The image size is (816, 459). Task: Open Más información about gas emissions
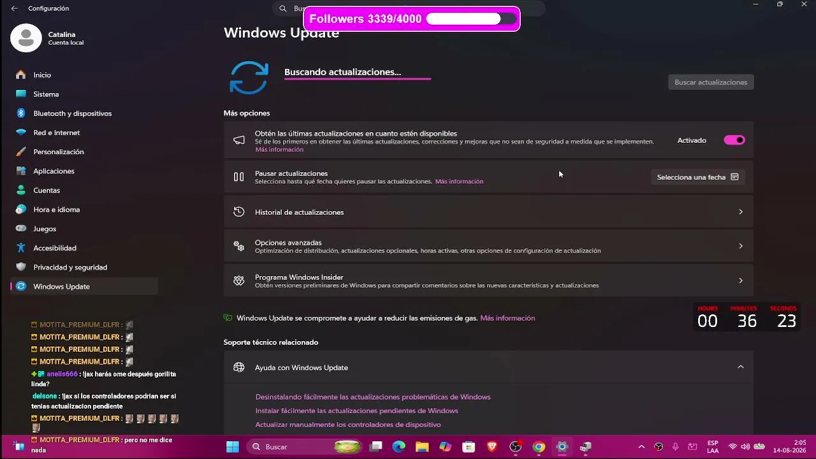coord(507,318)
